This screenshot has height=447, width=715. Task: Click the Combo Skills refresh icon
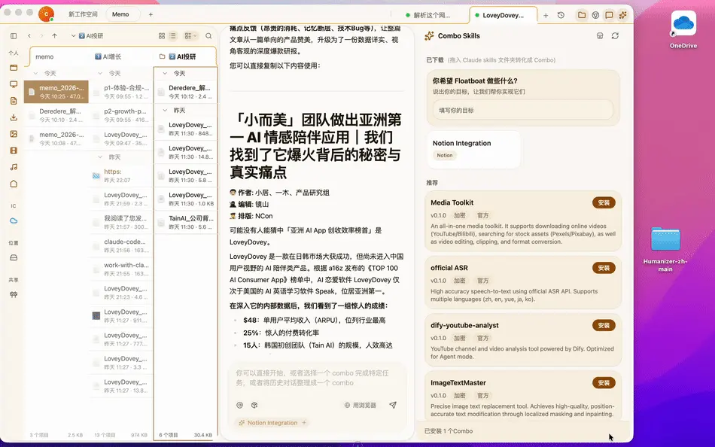(614, 35)
